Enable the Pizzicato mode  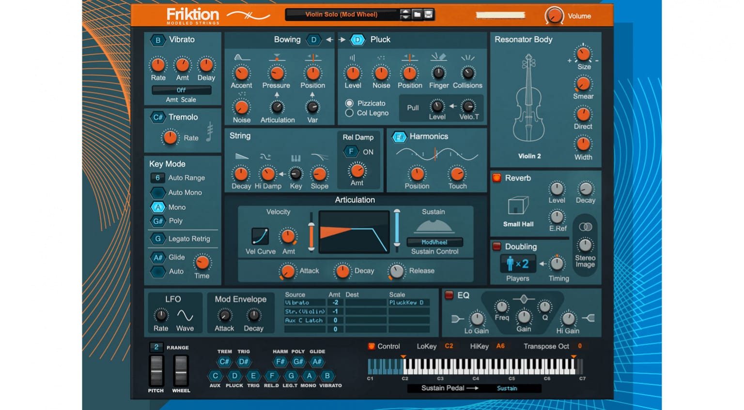(x=349, y=103)
